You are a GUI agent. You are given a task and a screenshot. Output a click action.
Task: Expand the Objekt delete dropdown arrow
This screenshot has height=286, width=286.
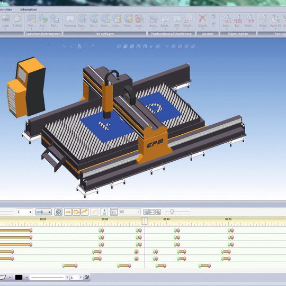tap(202, 29)
